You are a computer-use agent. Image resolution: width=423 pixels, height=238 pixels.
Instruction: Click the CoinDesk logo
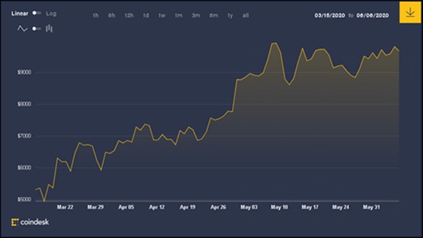point(30,222)
